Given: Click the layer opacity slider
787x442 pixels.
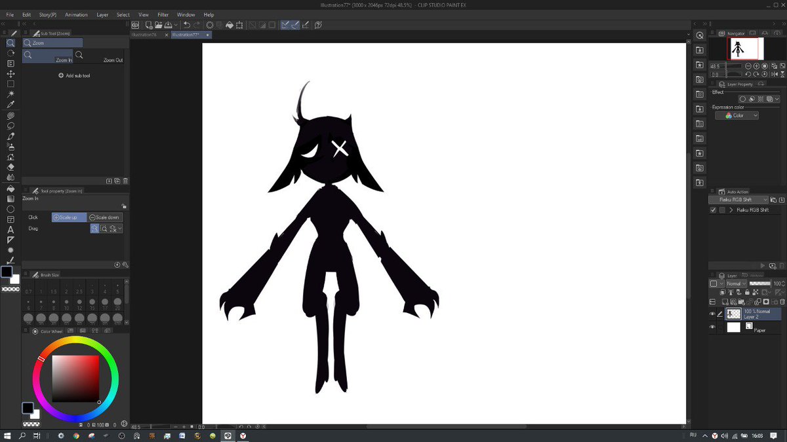Looking at the screenshot, I should [x=760, y=284].
